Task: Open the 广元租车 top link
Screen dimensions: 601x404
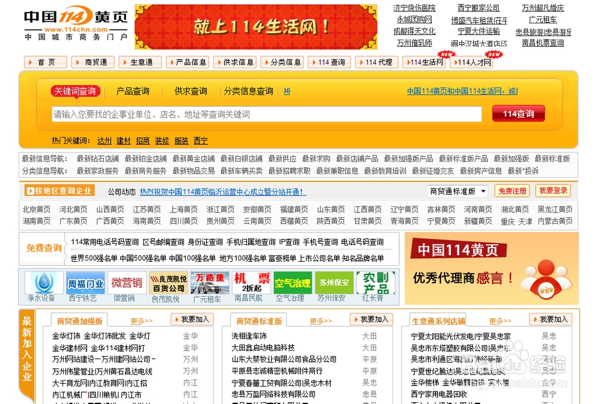Action: [543, 20]
